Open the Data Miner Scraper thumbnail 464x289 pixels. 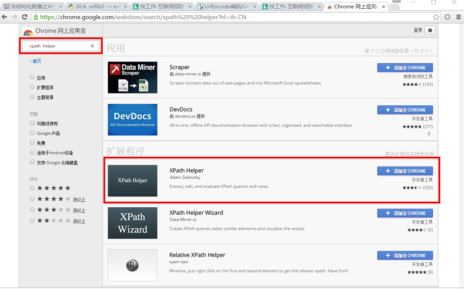pyautogui.click(x=132, y=77)
